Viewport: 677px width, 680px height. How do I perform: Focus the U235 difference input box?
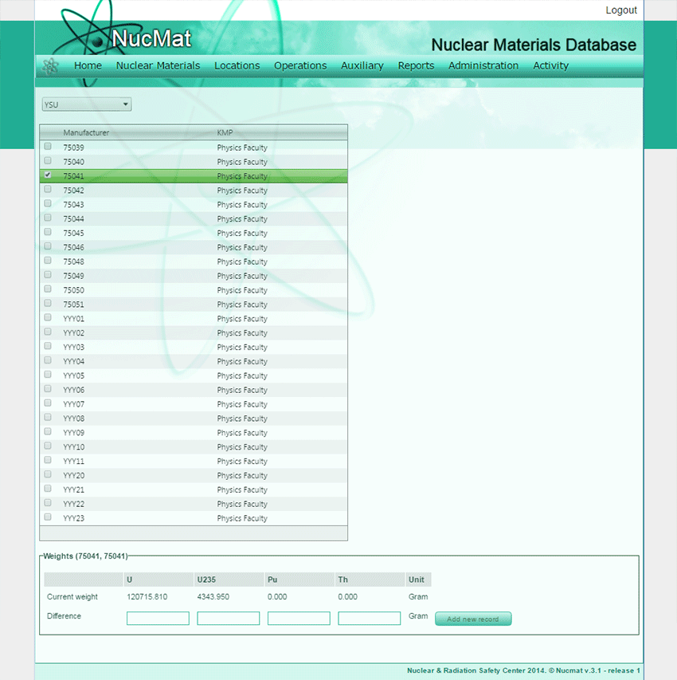pyautogui.click(x=228, y=618)
